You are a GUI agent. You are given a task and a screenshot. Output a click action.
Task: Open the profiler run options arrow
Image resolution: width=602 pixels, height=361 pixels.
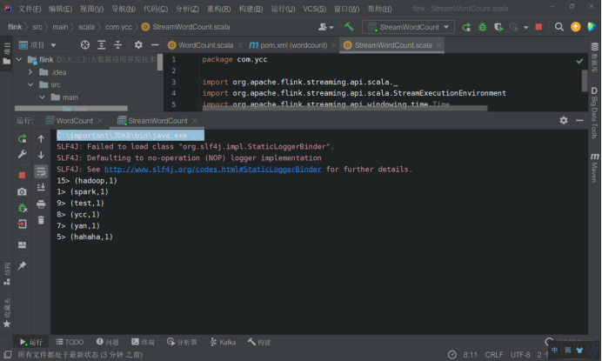tap(526, 27)
